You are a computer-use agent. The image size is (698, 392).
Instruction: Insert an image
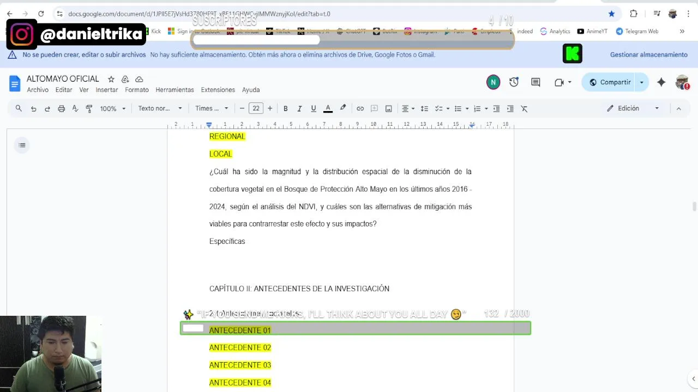tap(389, 108)
